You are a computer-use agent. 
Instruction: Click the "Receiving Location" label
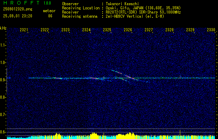coord(81,8)
